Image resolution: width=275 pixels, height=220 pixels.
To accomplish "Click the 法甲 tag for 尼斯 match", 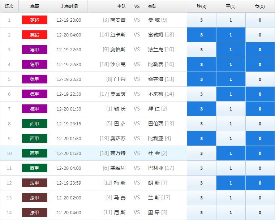I will point(35,212).
